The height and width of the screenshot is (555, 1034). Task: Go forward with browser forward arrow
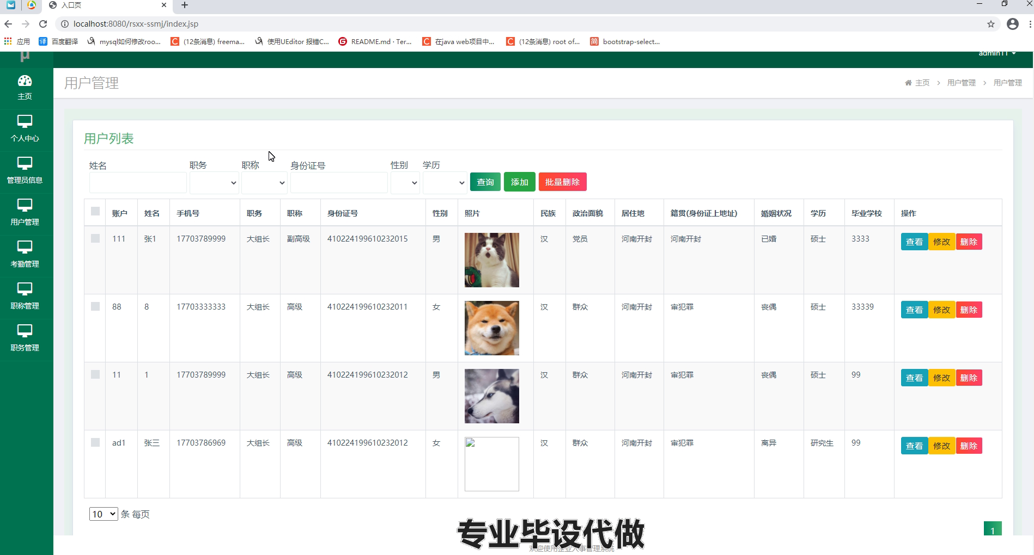coord(26,24)
